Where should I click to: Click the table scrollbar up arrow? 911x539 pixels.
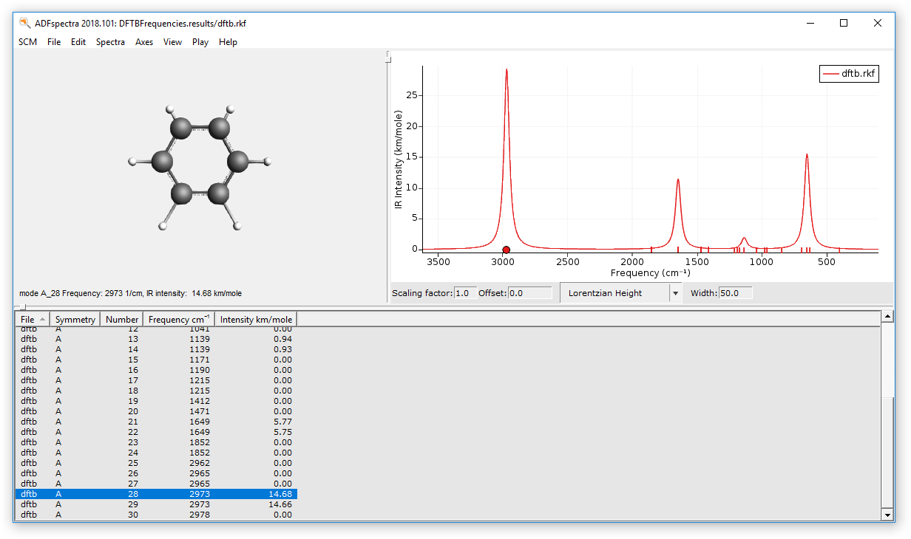pos(888,317)
